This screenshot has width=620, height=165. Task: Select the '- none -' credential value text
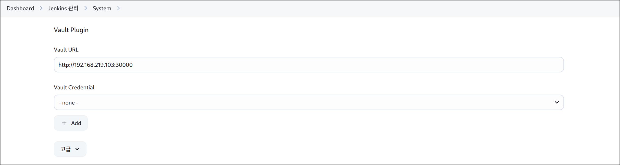click(68, 103)
